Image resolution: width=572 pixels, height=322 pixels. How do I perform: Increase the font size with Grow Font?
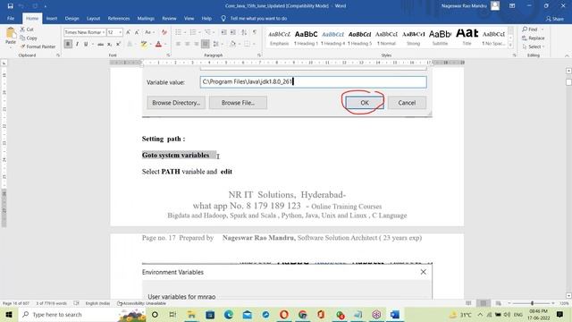[x=128, y=32]
